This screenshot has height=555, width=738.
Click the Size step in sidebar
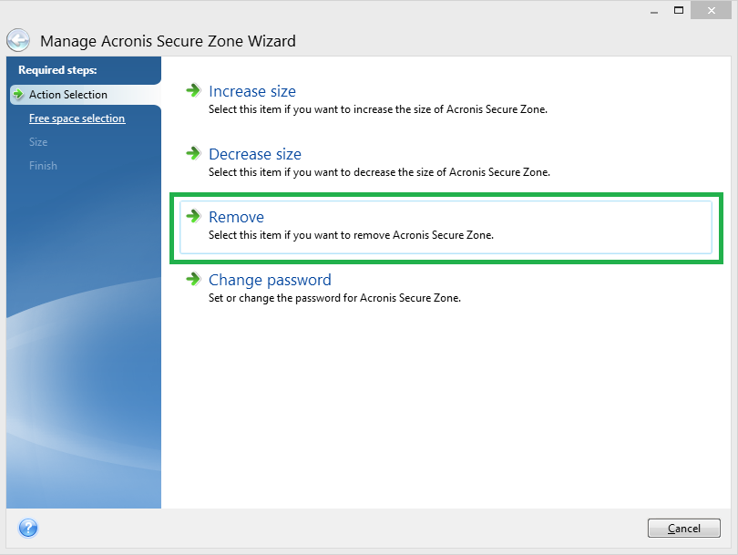point(38,142)
